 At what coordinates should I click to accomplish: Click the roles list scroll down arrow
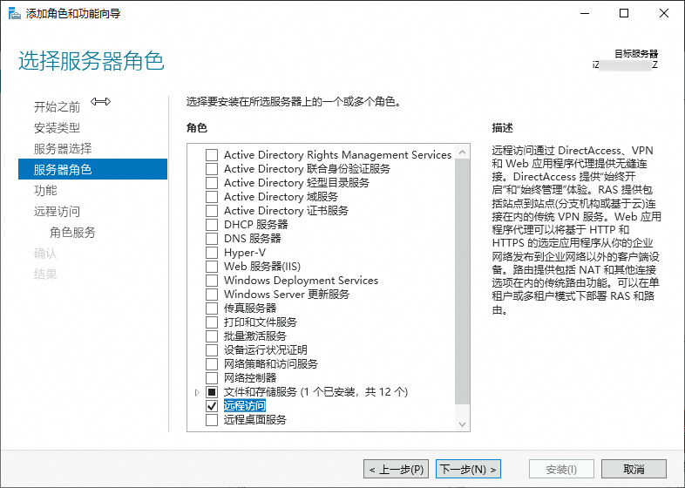[x=462, y=424]
